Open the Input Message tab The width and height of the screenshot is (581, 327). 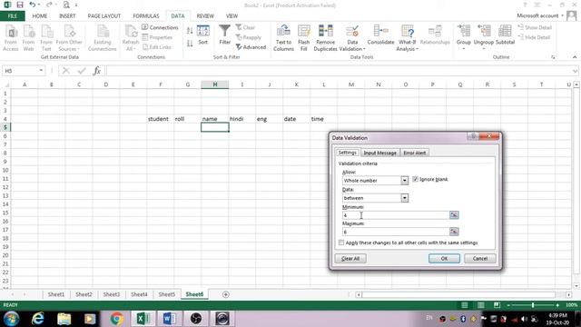click(x=379, y=153)
